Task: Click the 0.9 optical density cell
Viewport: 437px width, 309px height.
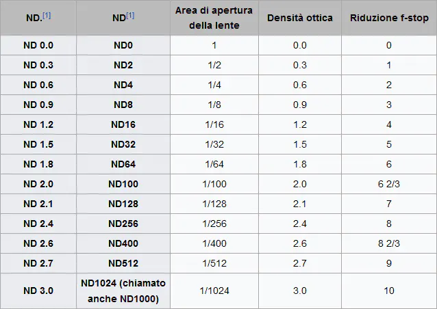Action: [x=300, y=105]
